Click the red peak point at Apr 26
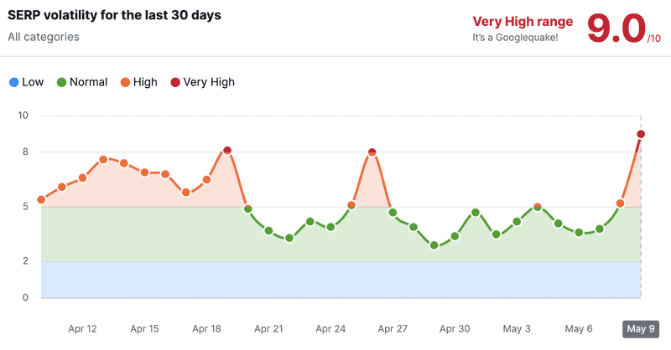Viewport: 671px width, 350px height. pos(372,152)
